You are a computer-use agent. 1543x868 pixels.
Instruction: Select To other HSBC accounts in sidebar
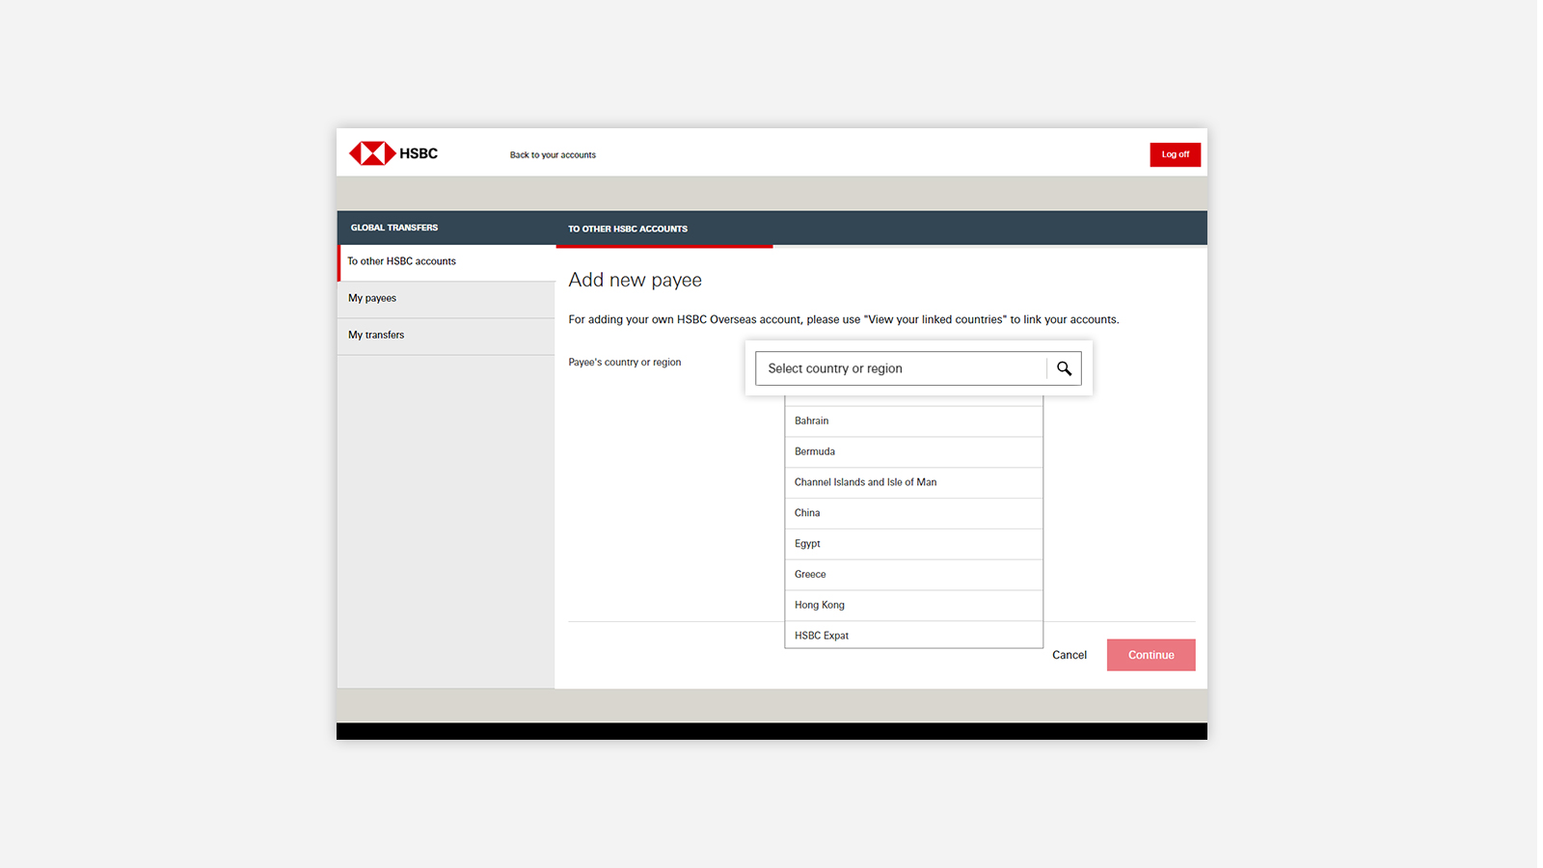tap(447, 262)
